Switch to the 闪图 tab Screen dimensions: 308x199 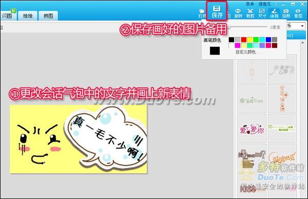(x=8, y=15)
